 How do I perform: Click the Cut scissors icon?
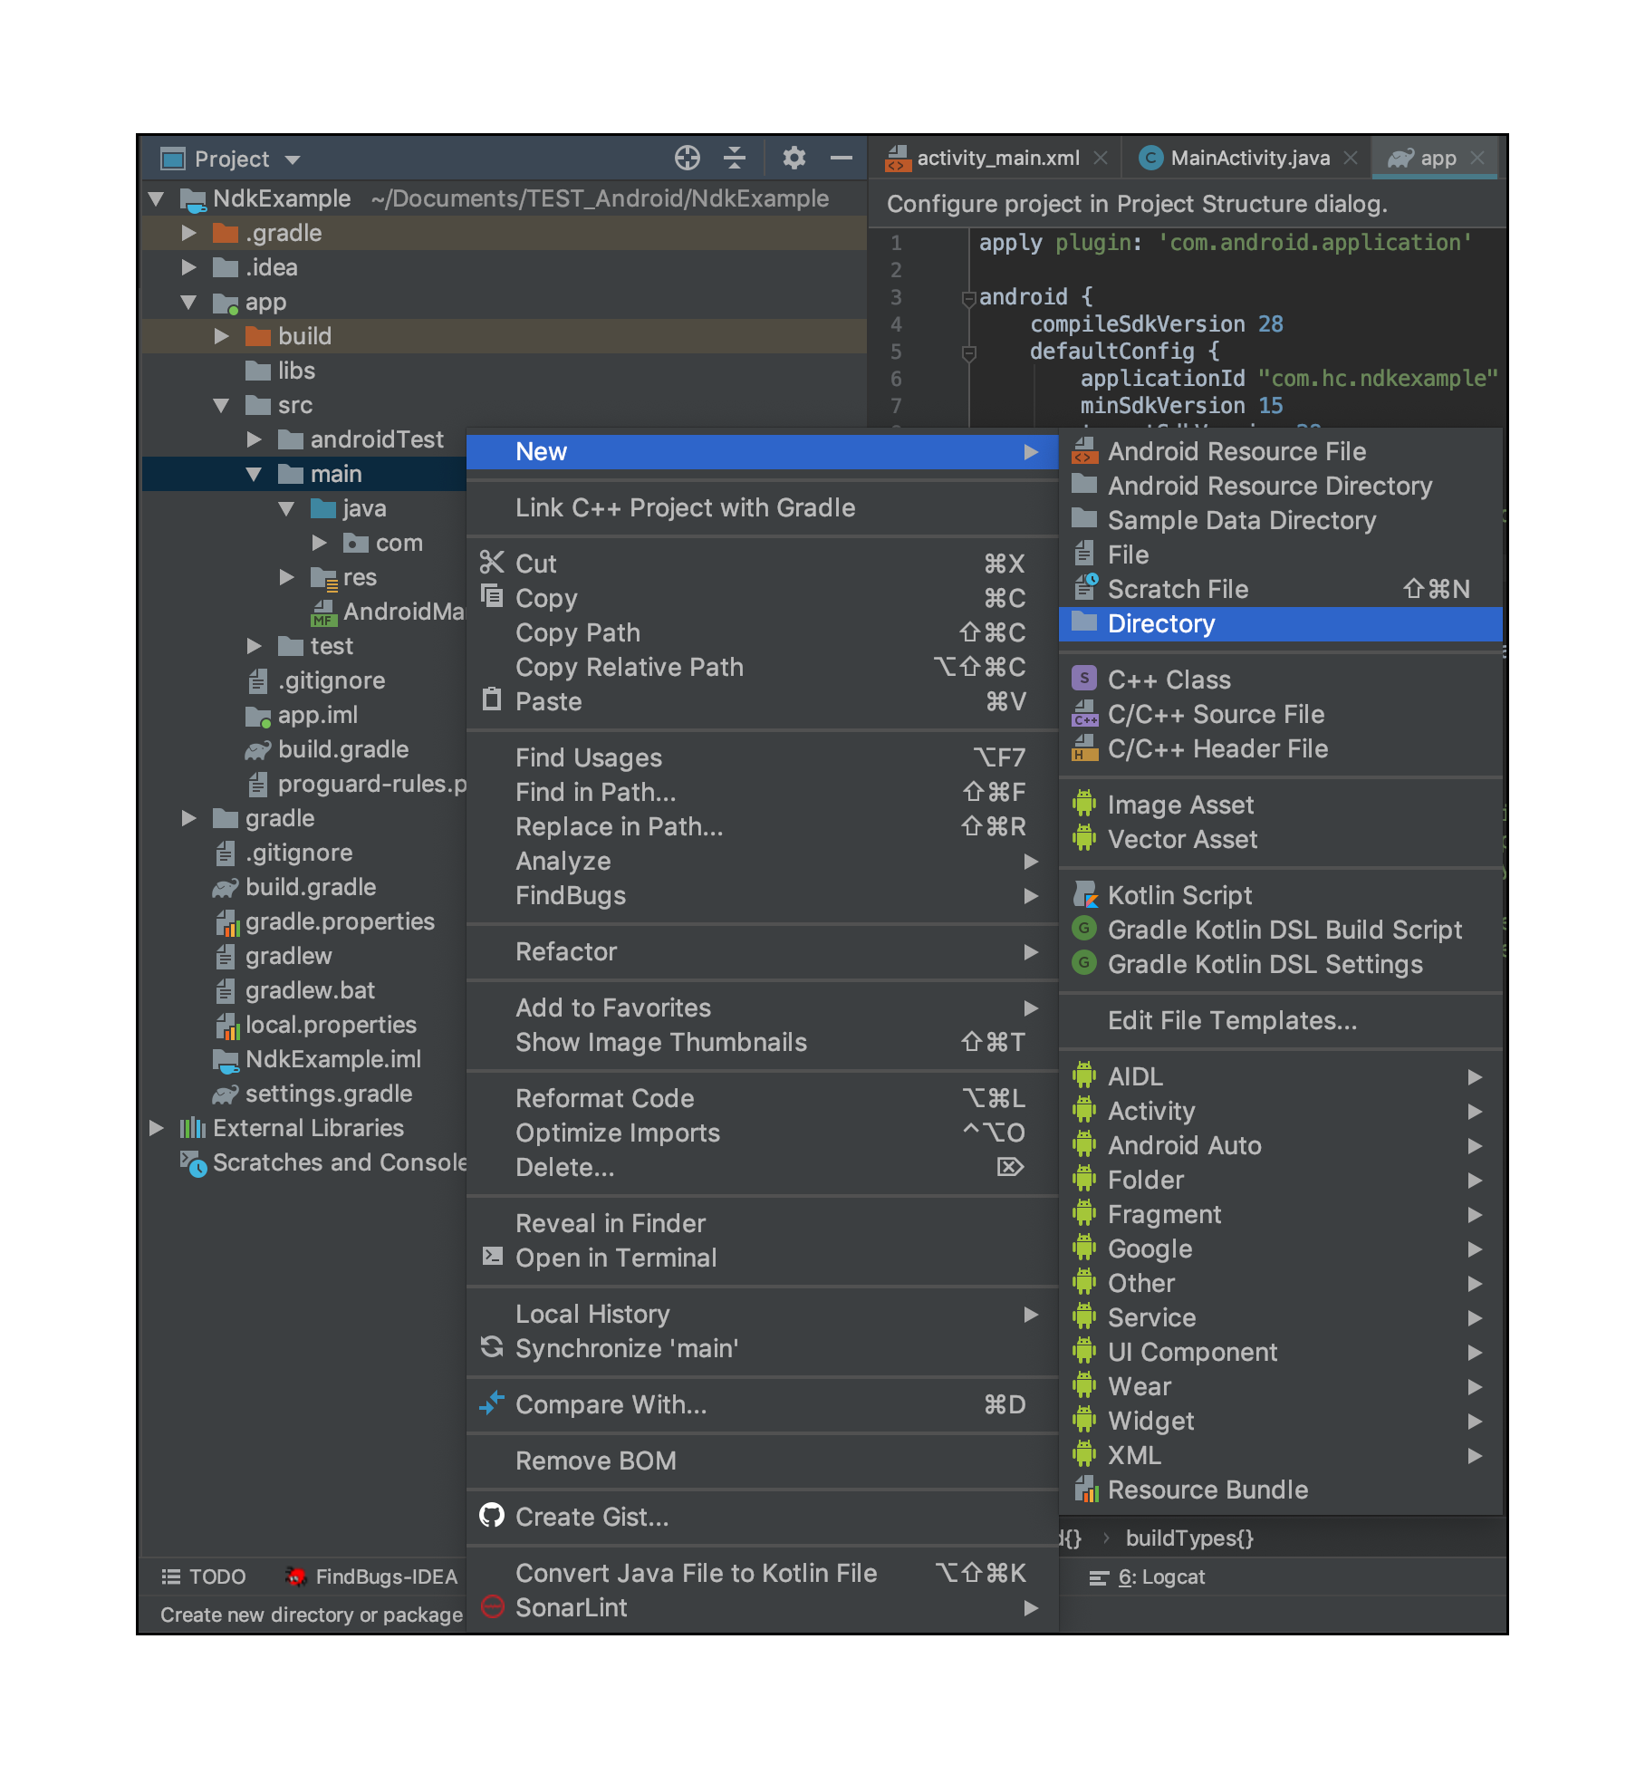coord(492,563)
